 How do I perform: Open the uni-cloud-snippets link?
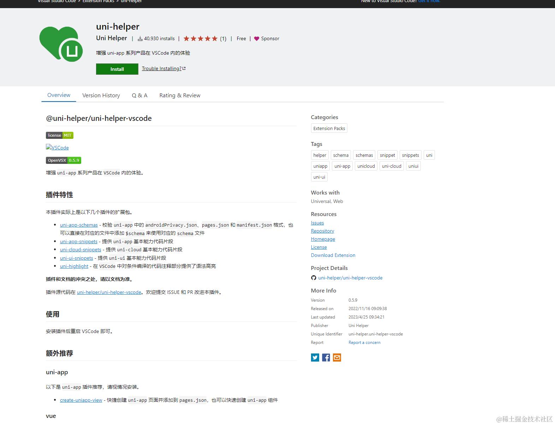(x=80, y=250)
